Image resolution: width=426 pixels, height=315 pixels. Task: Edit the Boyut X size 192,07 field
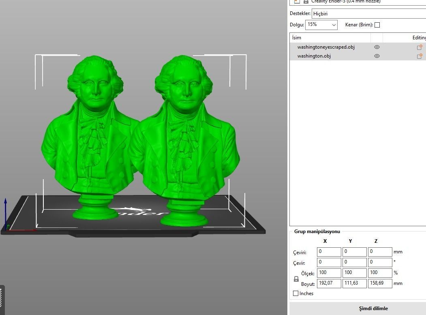[x=329, y=283]
